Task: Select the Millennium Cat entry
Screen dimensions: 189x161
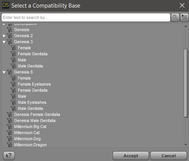Action: 27,133
